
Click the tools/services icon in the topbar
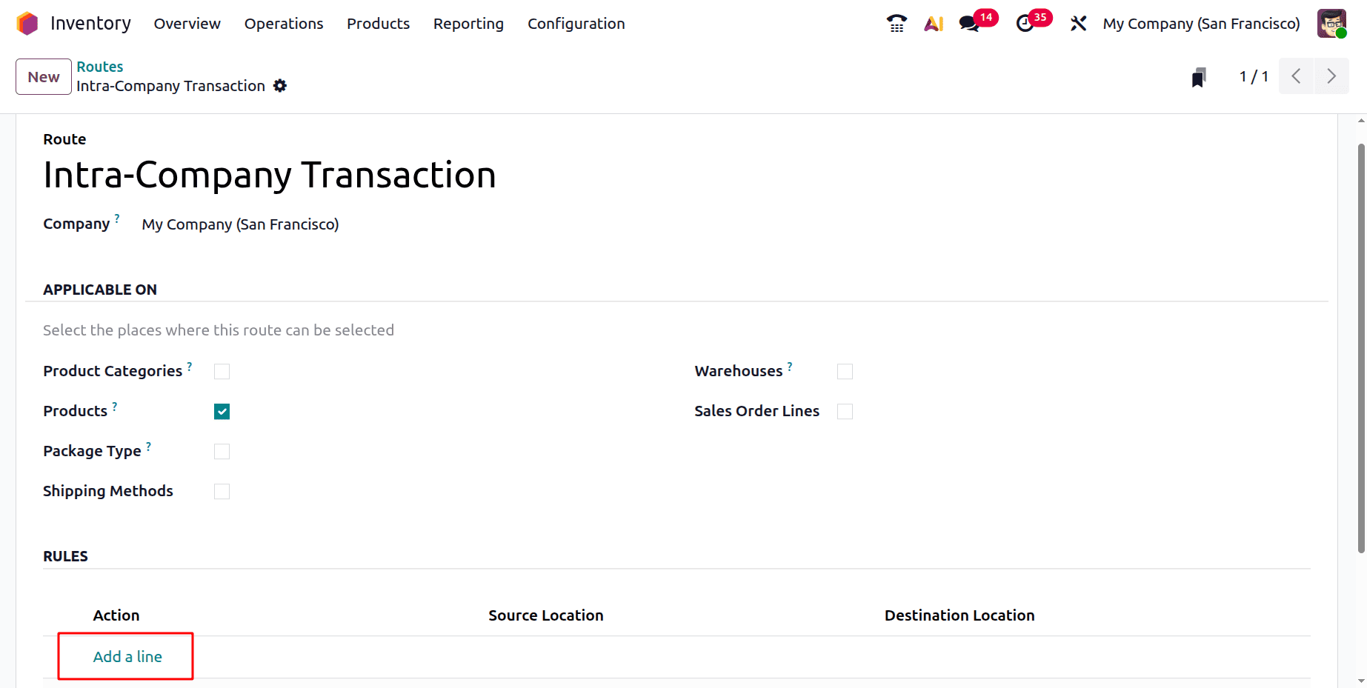tap(1078, 23)
